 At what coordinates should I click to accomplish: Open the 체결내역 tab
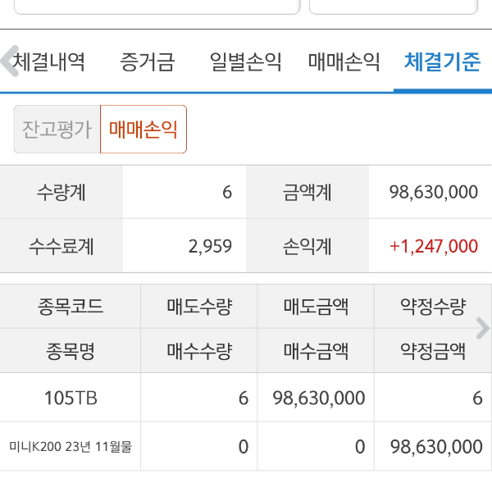(x=51, y=62)
